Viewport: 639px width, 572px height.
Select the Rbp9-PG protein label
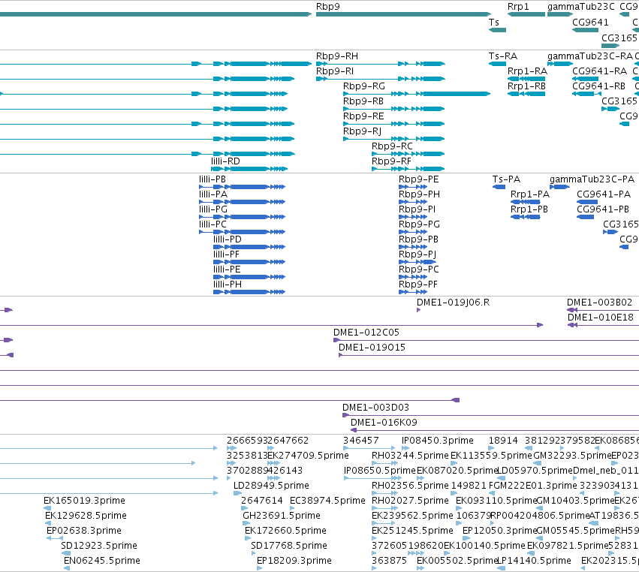[419, 224]
